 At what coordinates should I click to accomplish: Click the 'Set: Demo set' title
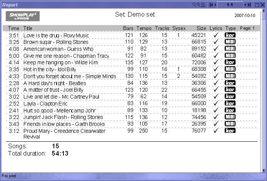point(135,14)
